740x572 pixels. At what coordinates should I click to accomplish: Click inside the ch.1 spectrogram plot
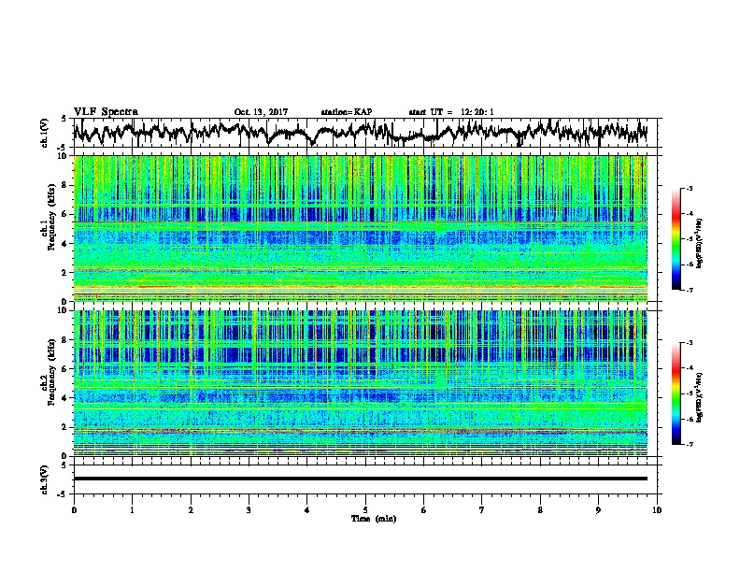pos(361,228)
